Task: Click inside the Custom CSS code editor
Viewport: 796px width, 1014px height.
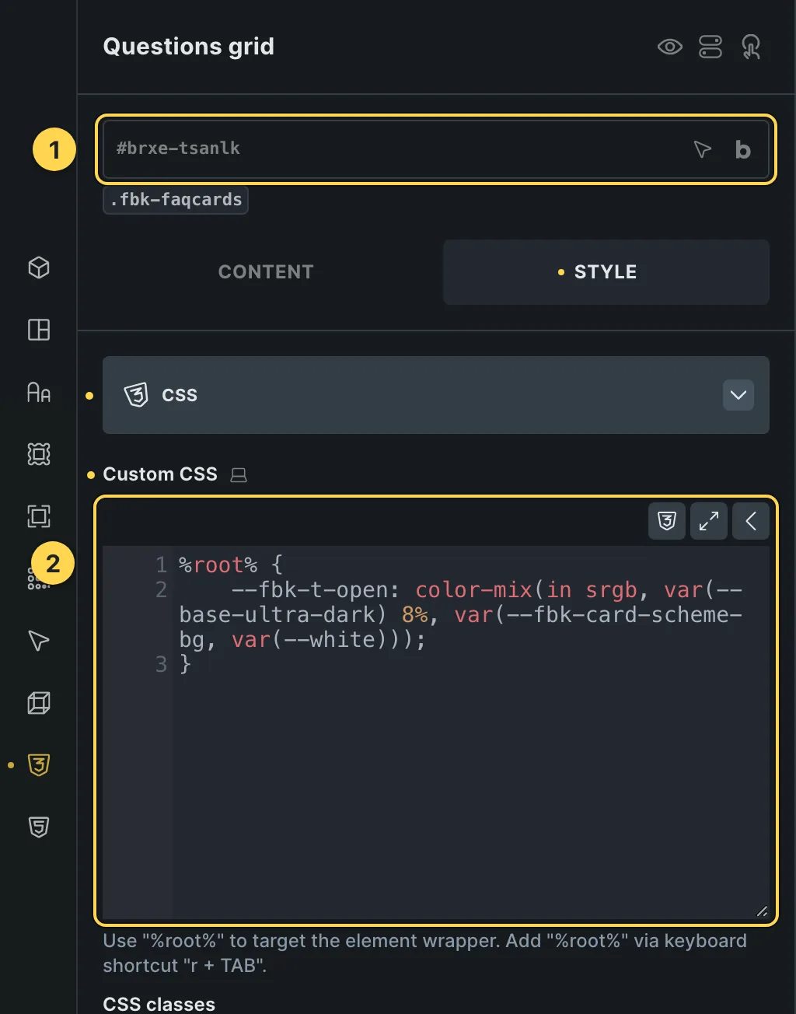Action: [436, 731]
